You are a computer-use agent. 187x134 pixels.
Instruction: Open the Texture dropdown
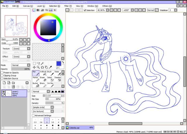point(29,49)
